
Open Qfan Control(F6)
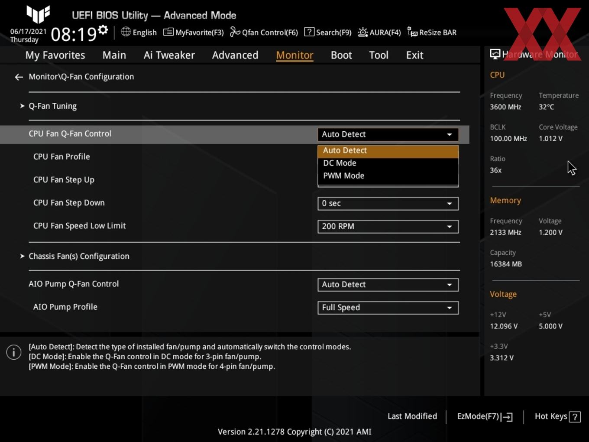click(x=264, y=32)
